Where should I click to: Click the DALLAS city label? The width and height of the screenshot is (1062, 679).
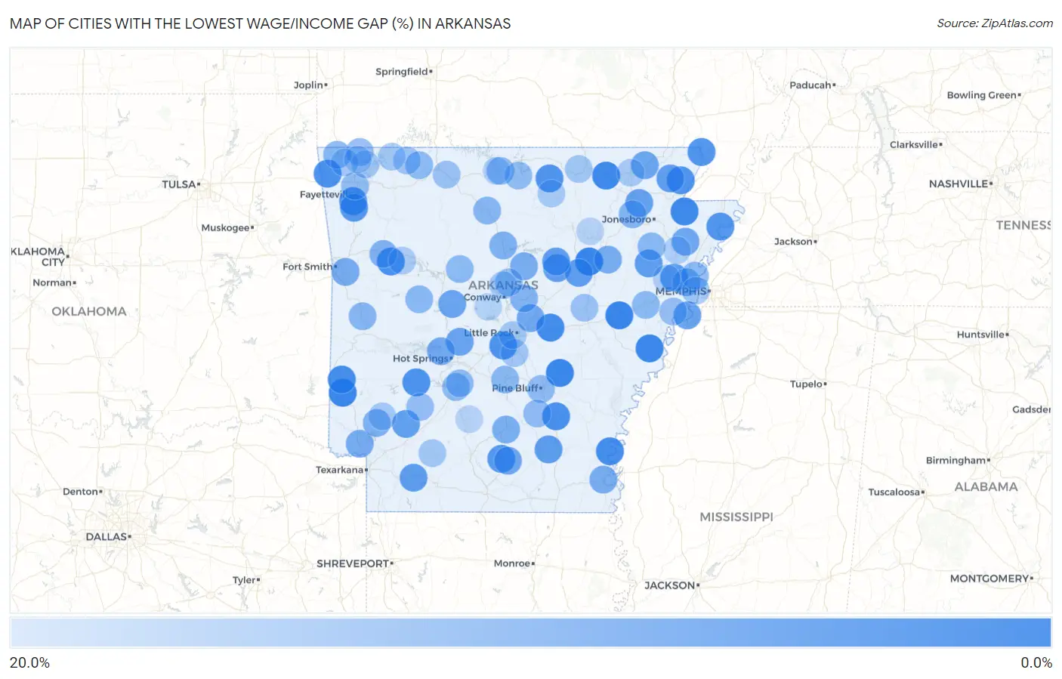(107, 537)
